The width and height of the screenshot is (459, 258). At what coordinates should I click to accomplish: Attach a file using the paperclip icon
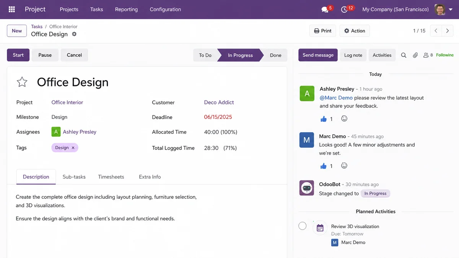point(415,55)
